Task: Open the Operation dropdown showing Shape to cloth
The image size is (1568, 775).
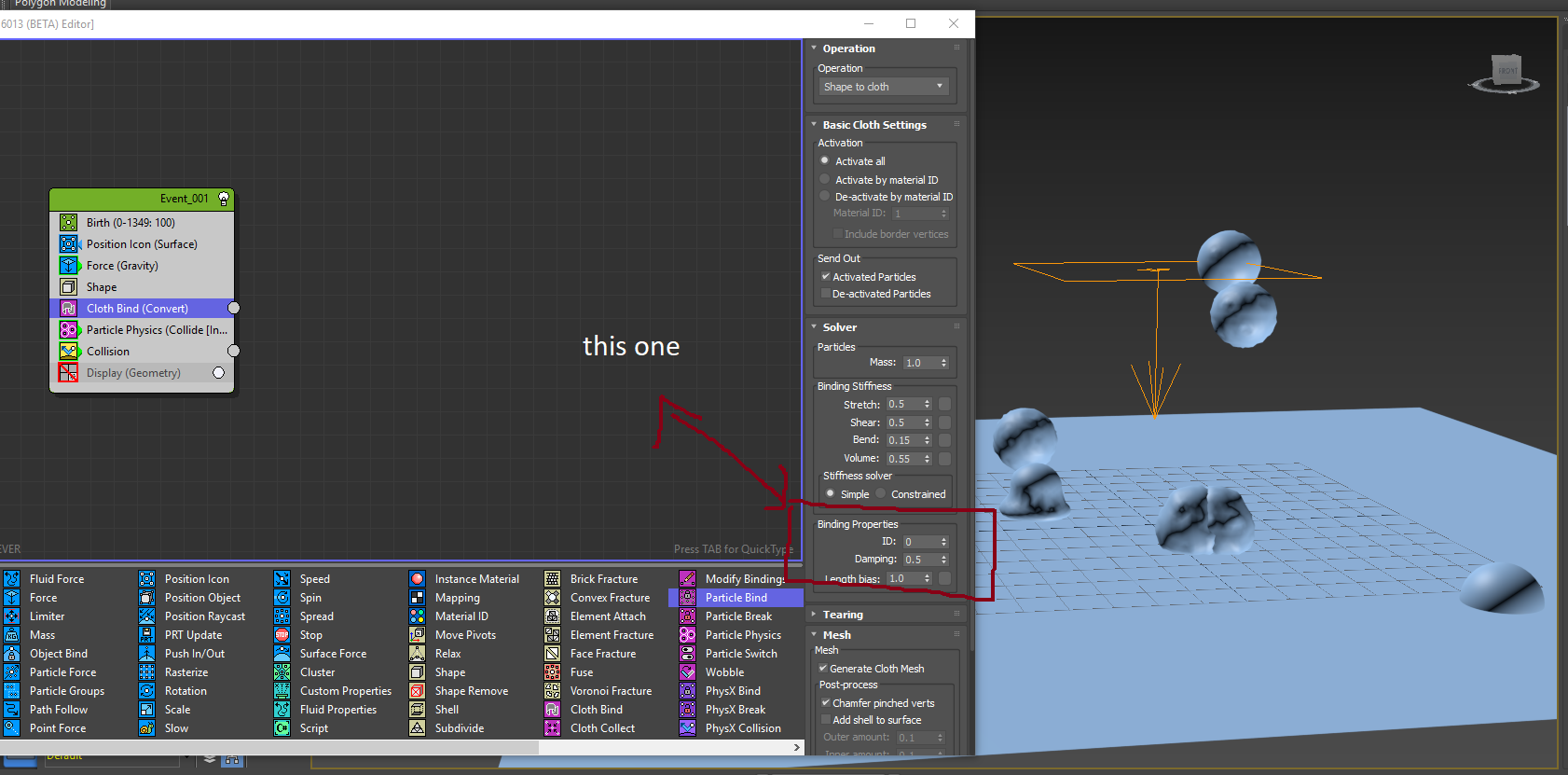Action: click(884, 87)
